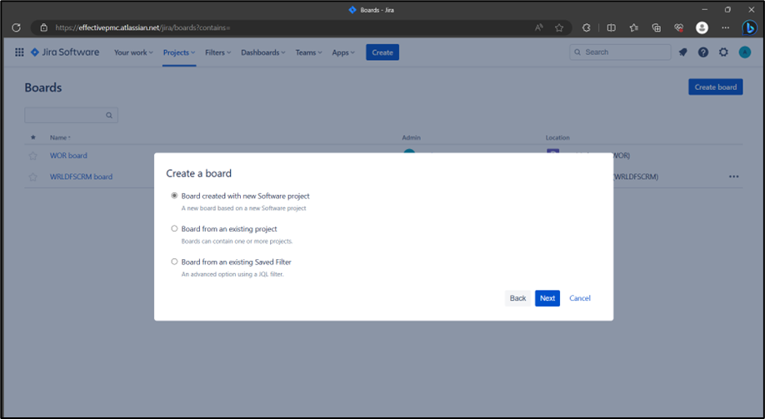Image resolution: width=765 pixels, height=419 pixels.
Task: Open the WOR board link
Action: (x=68, y=156)
